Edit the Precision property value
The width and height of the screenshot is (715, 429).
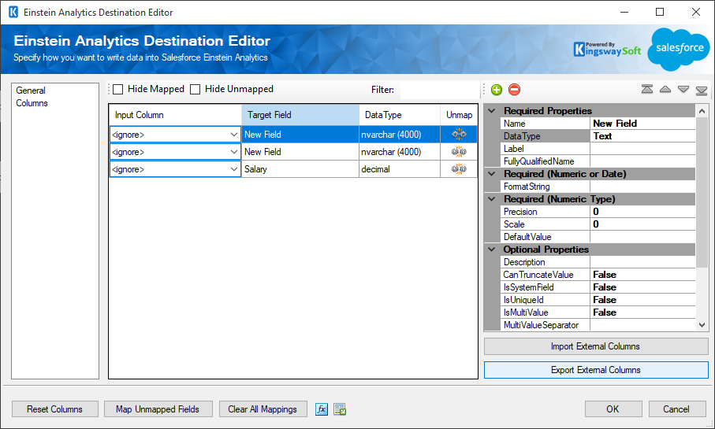[x=642, y=211]
